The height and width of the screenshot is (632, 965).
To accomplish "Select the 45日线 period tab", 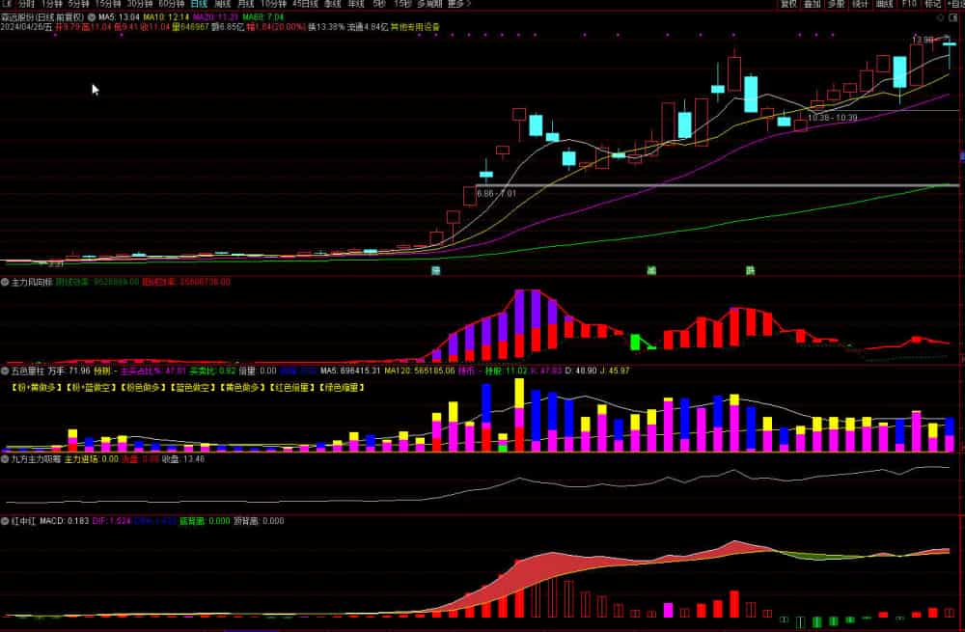I will click(x=305, y=4).
